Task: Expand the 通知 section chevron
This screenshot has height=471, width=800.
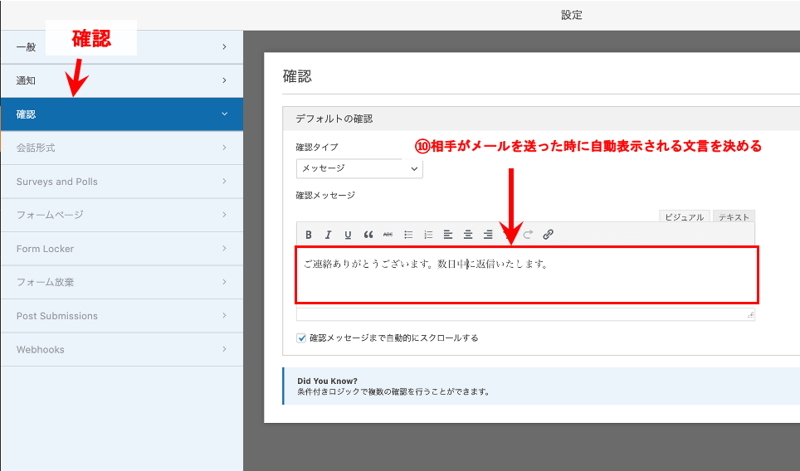Action: coord(225,80)
